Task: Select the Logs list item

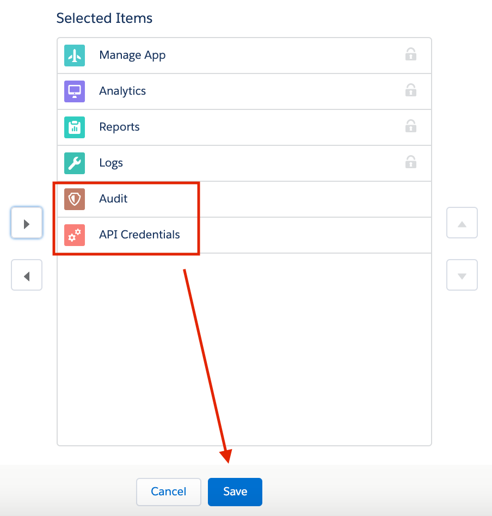Action: click(x=244, y=163)
